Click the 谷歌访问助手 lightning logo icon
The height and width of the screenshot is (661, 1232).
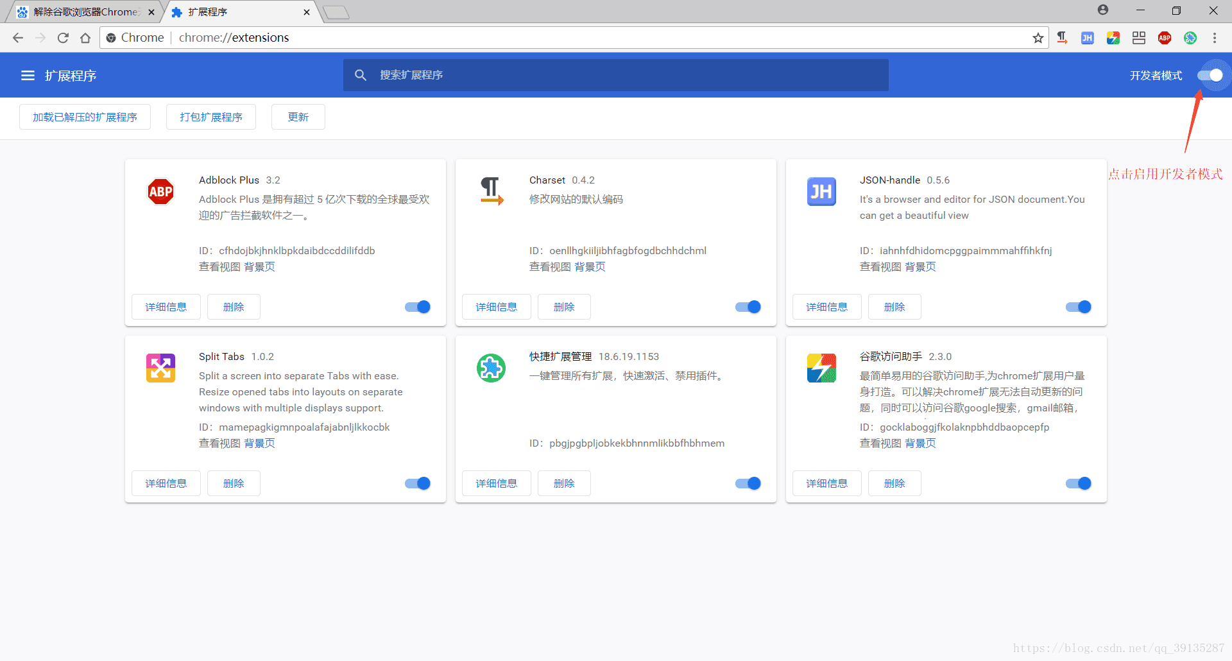821,368
